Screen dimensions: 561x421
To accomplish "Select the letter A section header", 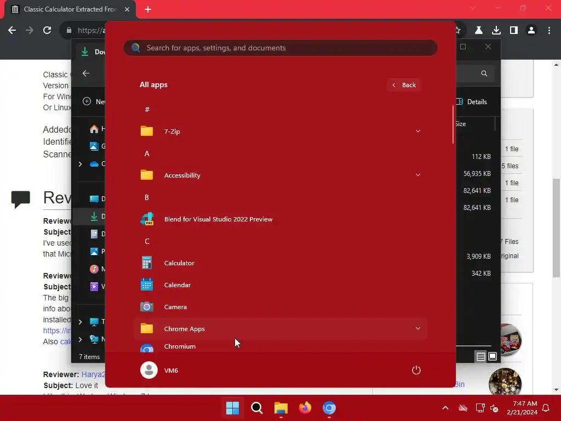I will coord(147,153).
